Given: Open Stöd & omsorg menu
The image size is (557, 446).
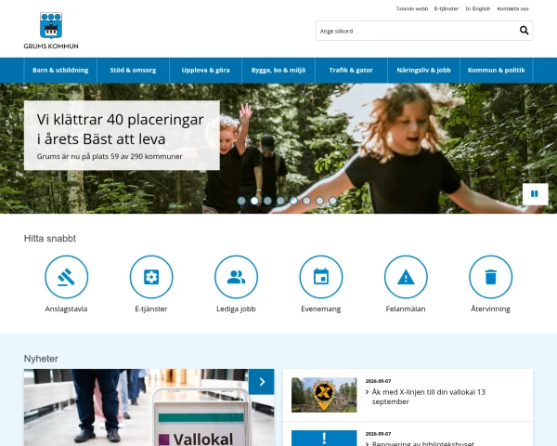Looking at the screenshot, I should [x=133, y=70].
